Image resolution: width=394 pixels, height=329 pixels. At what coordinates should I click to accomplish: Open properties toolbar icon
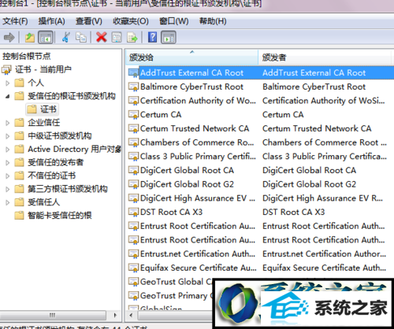click(x=117, y=37)
